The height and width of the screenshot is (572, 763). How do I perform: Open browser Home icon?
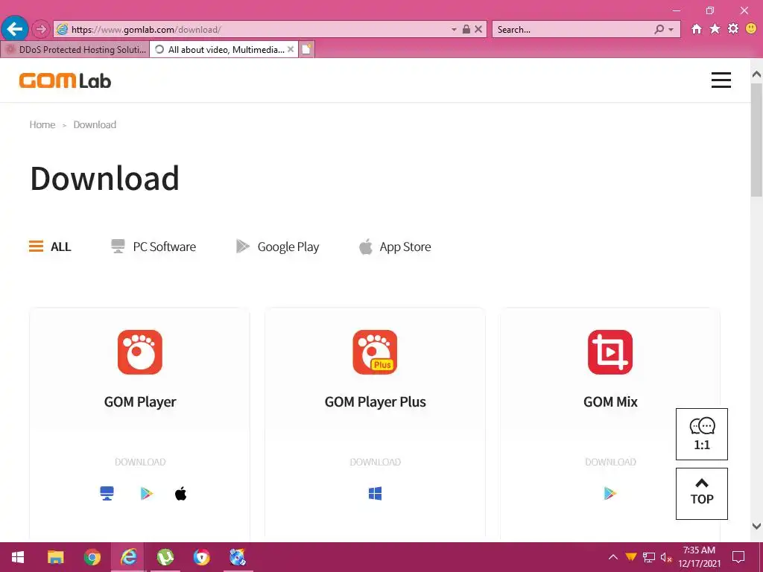697,29
